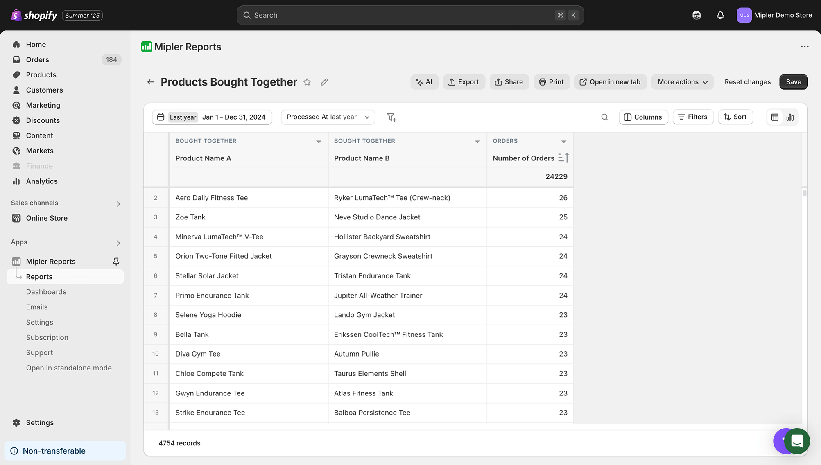Open Dashboards in the sidebar

pyautogui.click(x=46, y=292)
